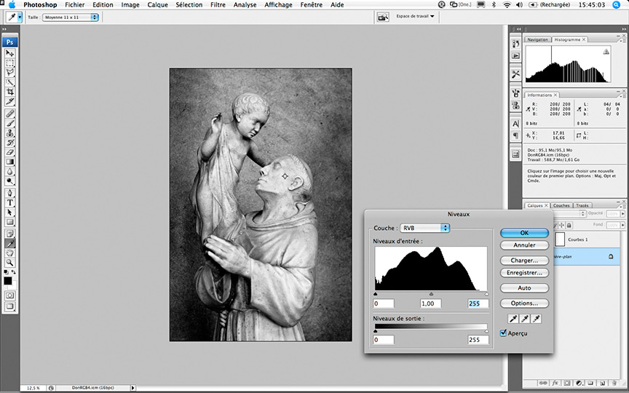
Task: Select the Blur tool
Action: (x=9, y=171)
